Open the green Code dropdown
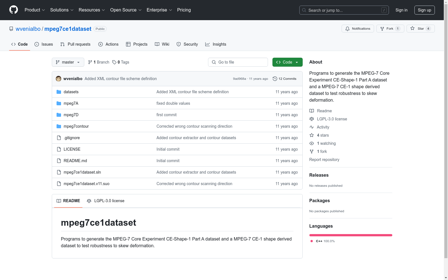The width and height of the screenshot is (448, 280). pyautogui.click(x=288, y=62)
